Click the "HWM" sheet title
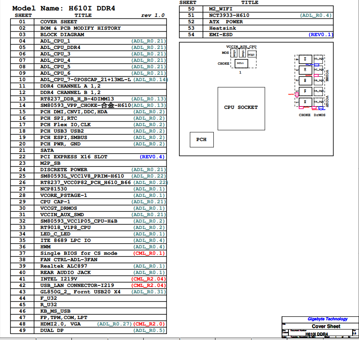The width and height of the screenshot is (359, 340). (x=45, y=247)
